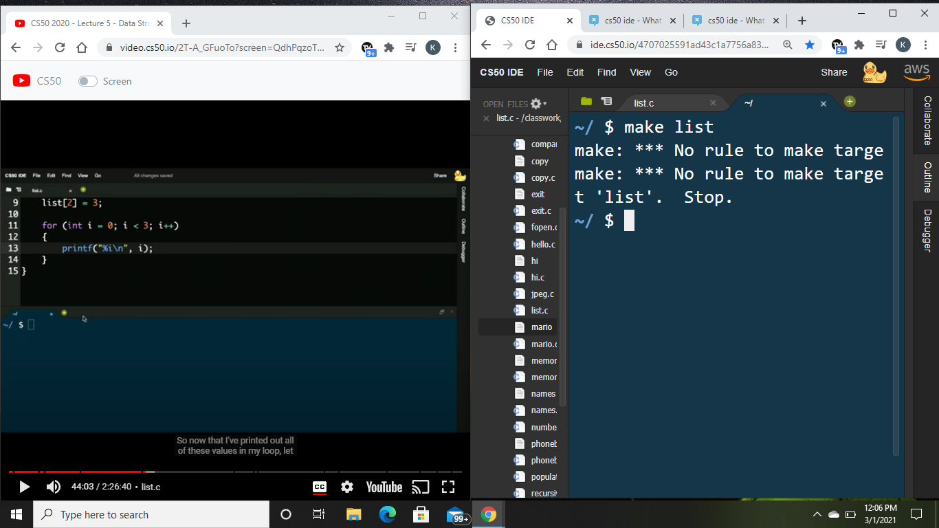Open the Collaborate side panel
This screenshot has width=939, height=528.
click(927, 120)
